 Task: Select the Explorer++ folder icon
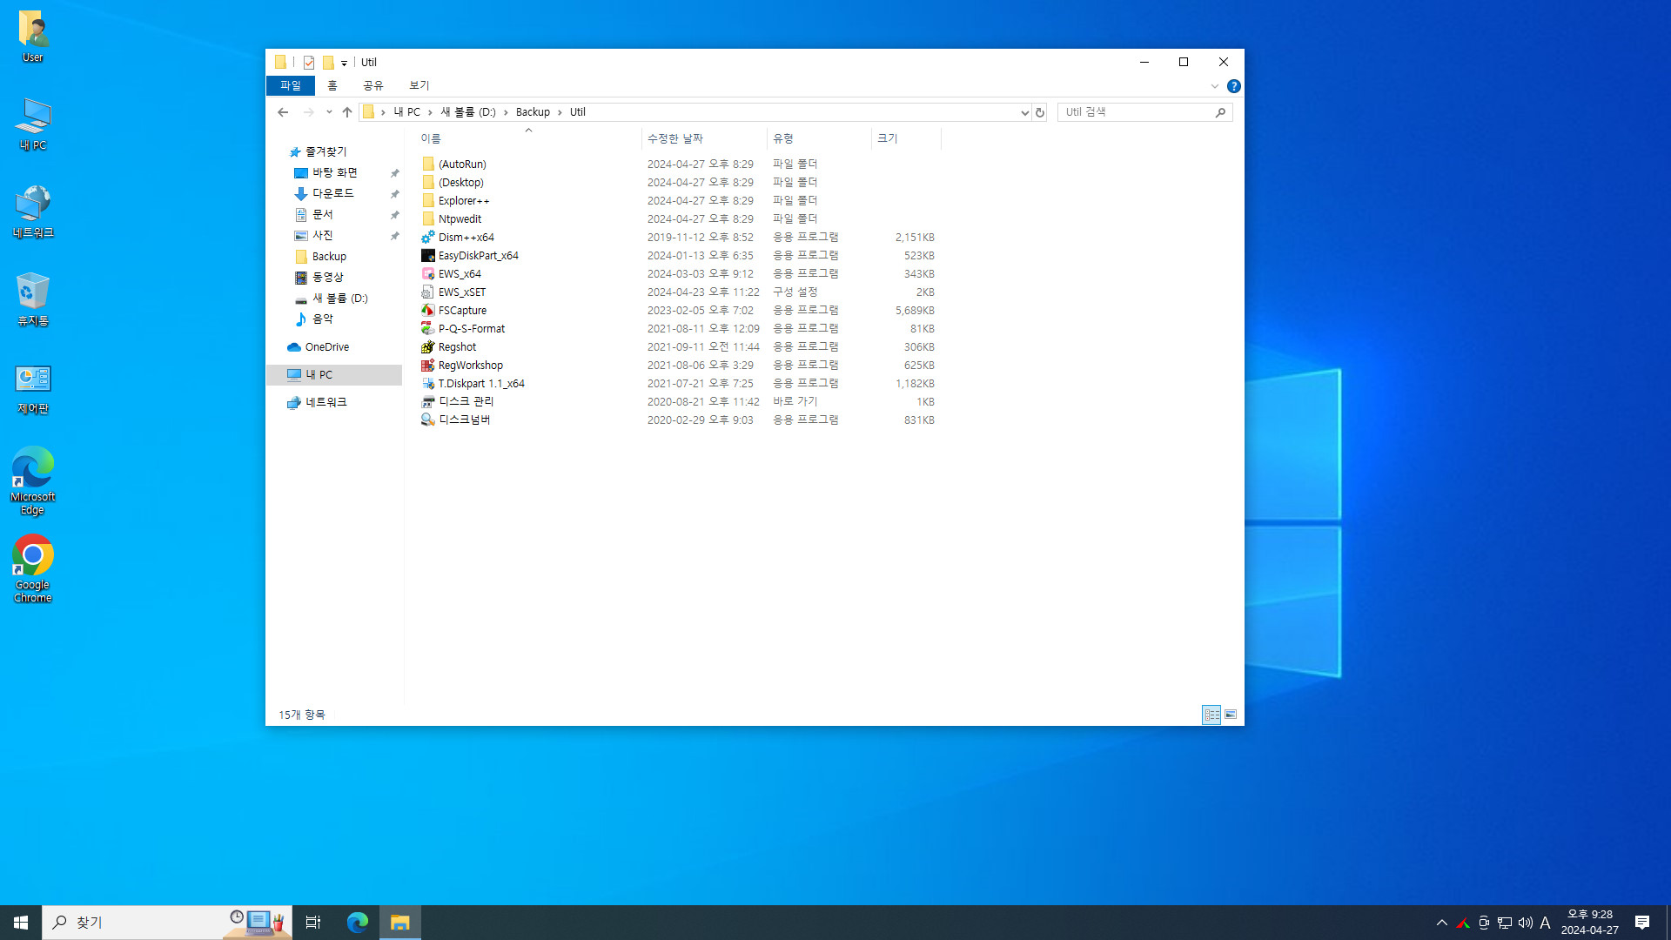pyautogui.click(x=427, y=200)
